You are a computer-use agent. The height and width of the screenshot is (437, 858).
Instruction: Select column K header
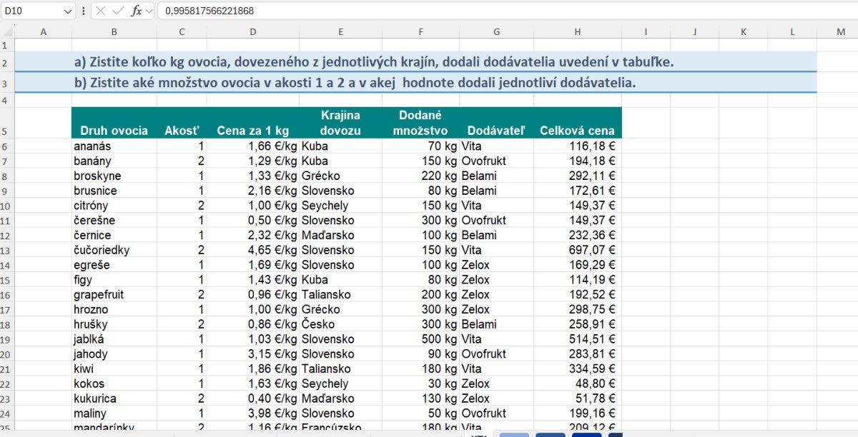[x=743, y=31]
